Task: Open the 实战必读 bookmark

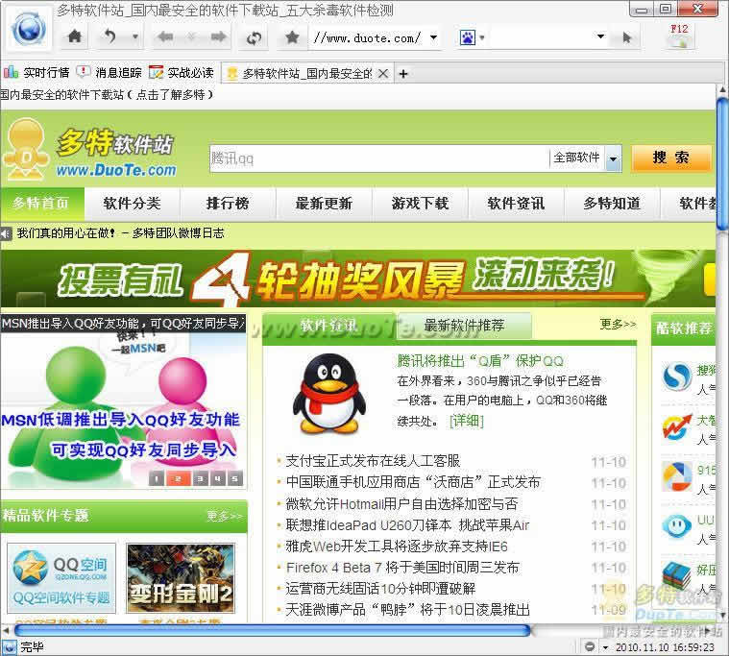Action: click(x=182, y=73)
